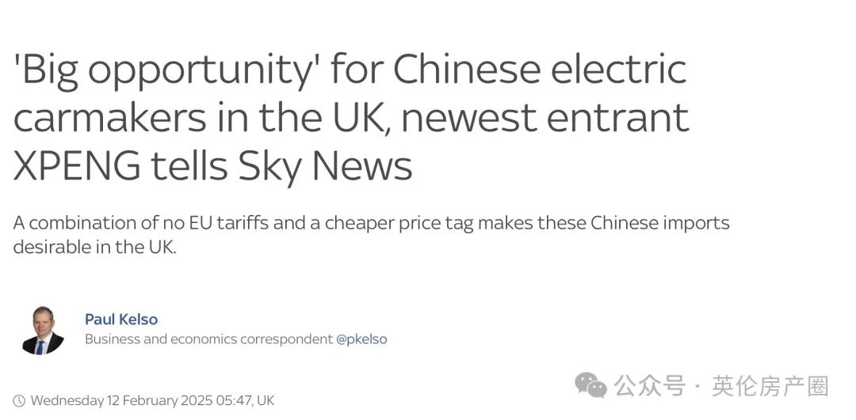Open the Paul Kelso author name link
856x420 pixels.
tap(121, 320)
